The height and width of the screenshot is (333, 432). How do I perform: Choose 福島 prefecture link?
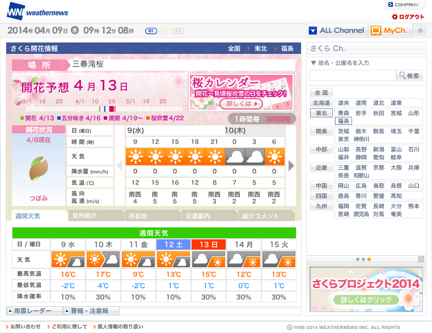pyautogui.click(x=344, y=121)
